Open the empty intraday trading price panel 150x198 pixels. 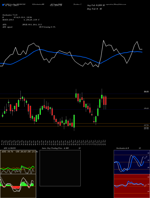(60, 168)
